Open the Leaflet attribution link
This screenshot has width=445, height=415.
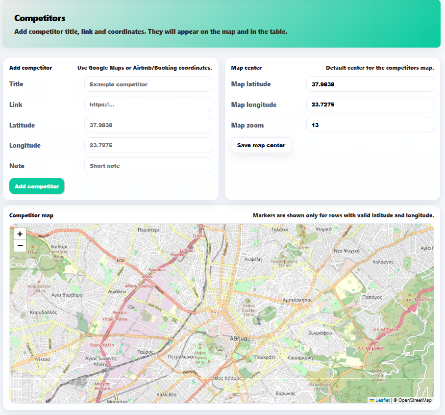pyautogui.click(x=382, y=400)
